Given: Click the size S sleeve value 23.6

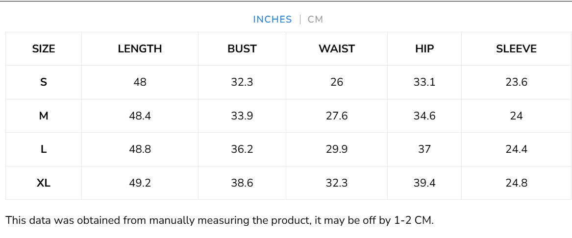Looking at the screenshot, I should coord(516,82).
